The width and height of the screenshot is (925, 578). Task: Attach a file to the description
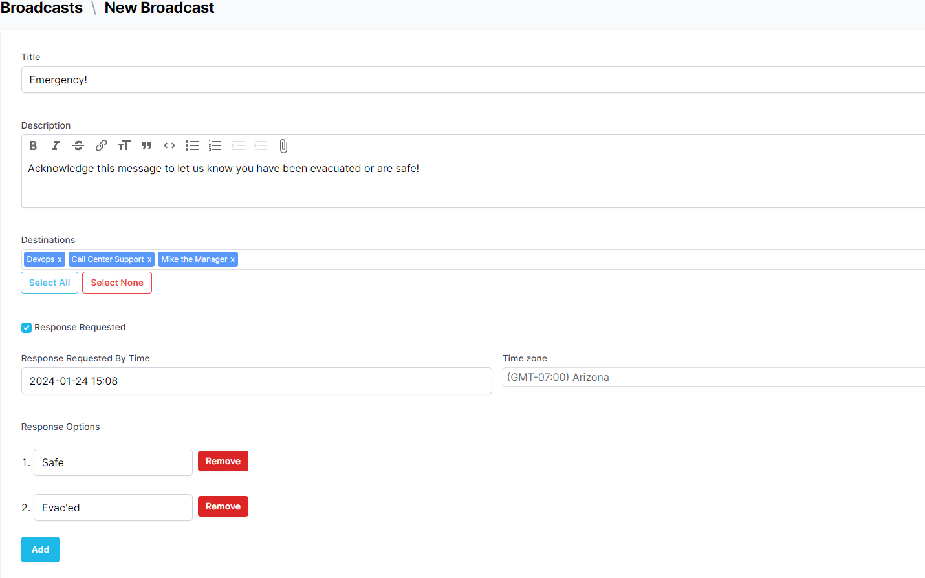[x=283, y=145]
